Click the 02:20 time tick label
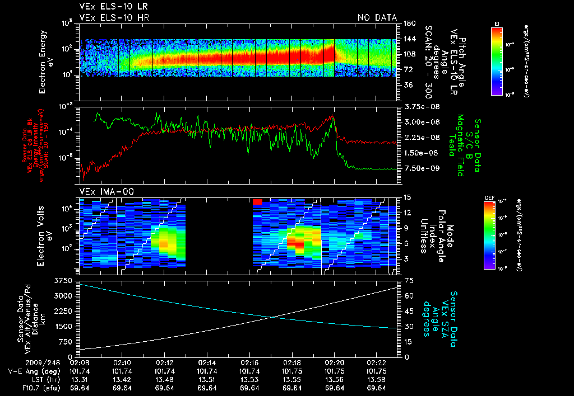Viewport: 574px width, 396px height. pyautogui.click(x=334, y=363)
